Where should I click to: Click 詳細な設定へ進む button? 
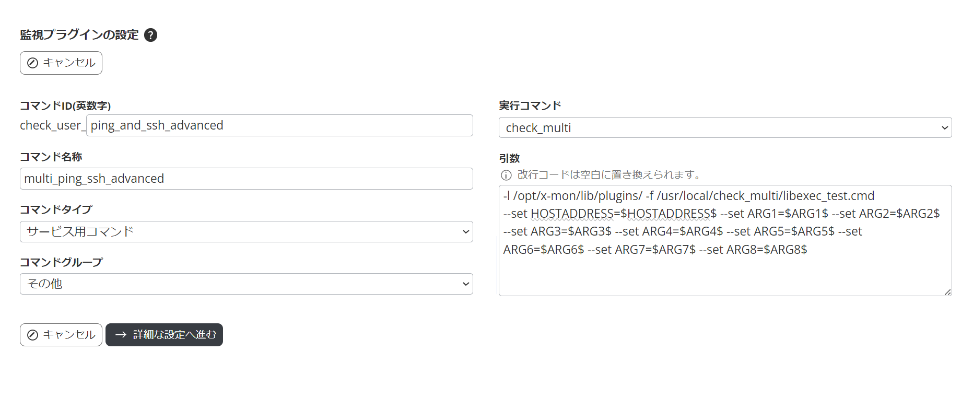click(164, 335)
